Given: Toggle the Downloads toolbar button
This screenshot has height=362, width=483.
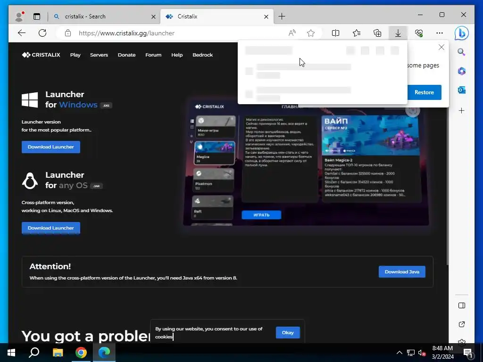Looking at the screenshot, I should tap(398, 33).
